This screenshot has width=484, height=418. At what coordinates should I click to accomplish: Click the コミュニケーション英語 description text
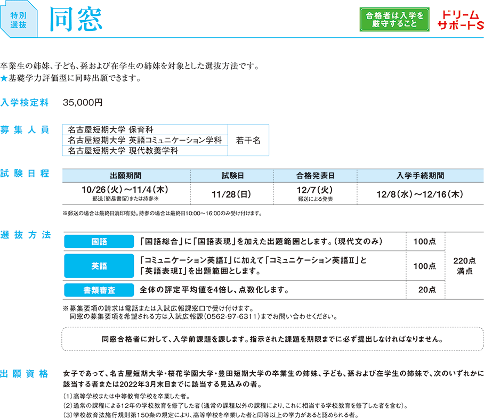[253, 266]
